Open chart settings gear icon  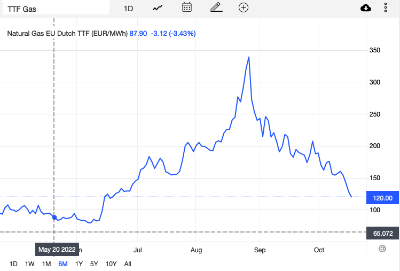coord(382,249)
